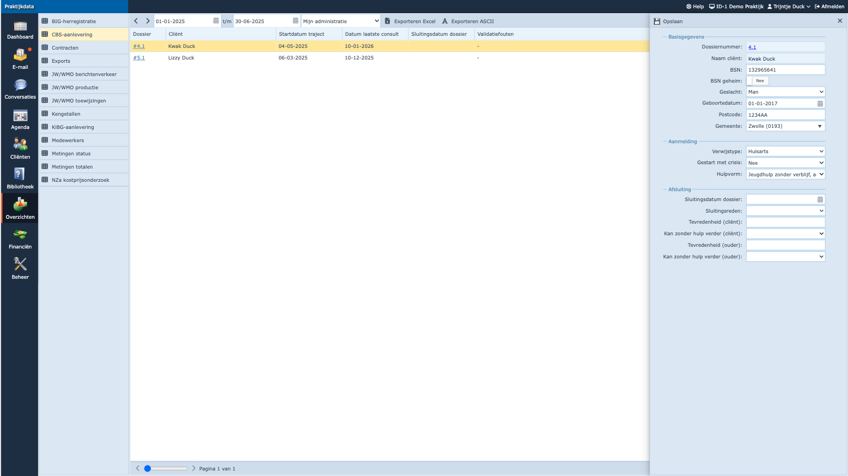Click the calendar icon for Geboortedatum
This screenshot has width=848, height=476.
[820, 104]
